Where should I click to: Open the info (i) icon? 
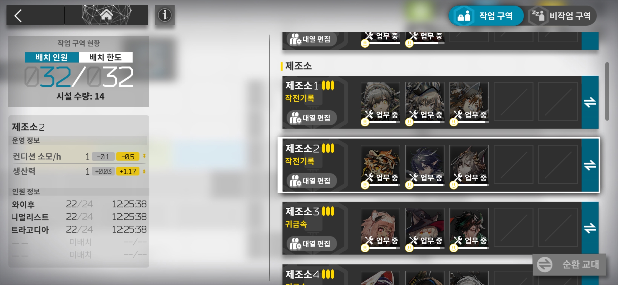click(165, 15)
